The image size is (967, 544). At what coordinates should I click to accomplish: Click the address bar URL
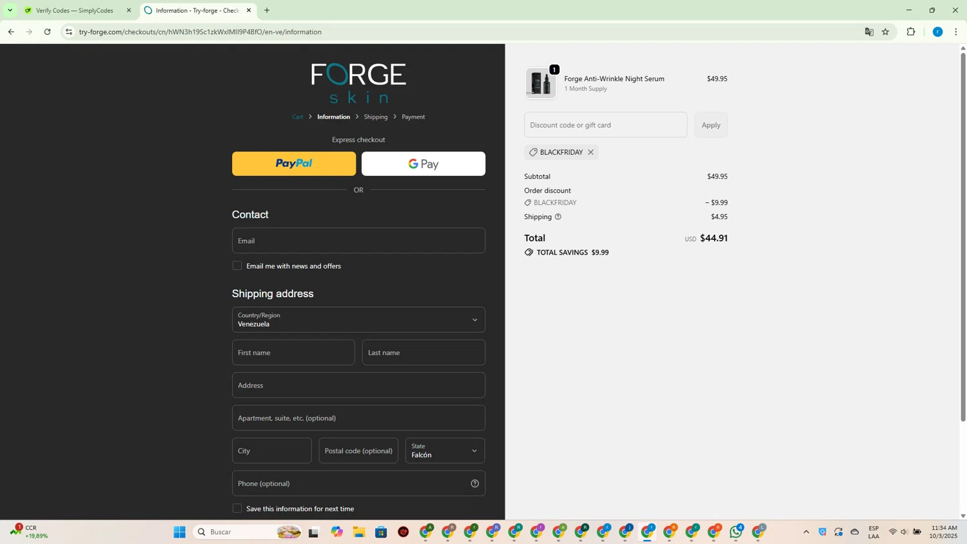[200, 32]
